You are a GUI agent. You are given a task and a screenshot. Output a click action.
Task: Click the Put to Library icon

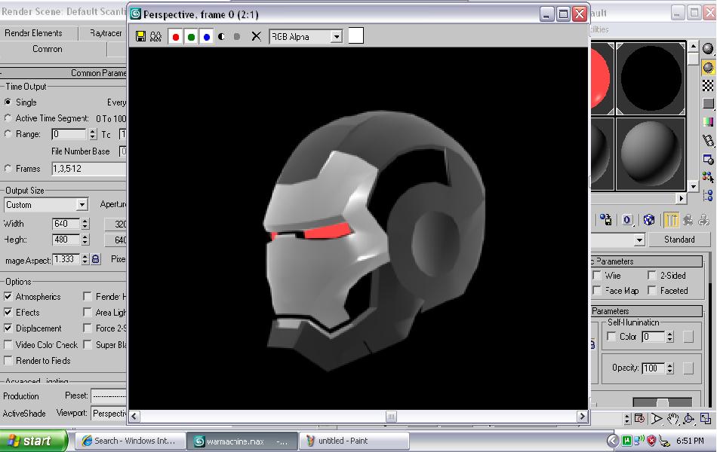point(606,220)
